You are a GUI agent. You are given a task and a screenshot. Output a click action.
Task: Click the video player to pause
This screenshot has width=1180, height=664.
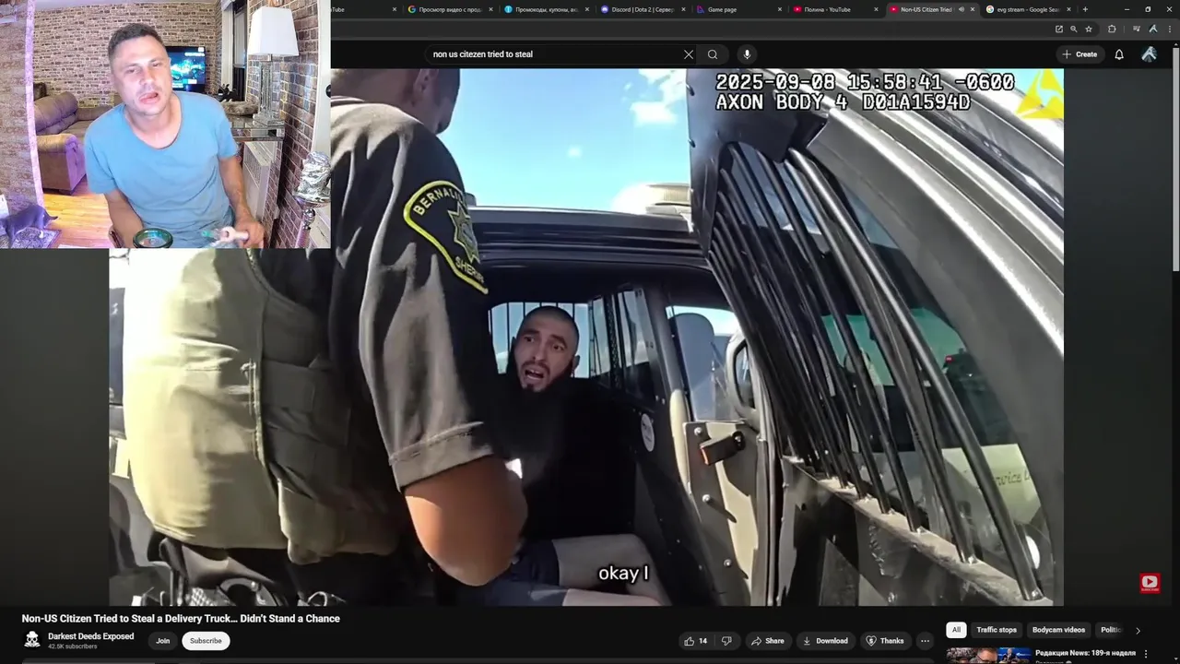point(586,337)
